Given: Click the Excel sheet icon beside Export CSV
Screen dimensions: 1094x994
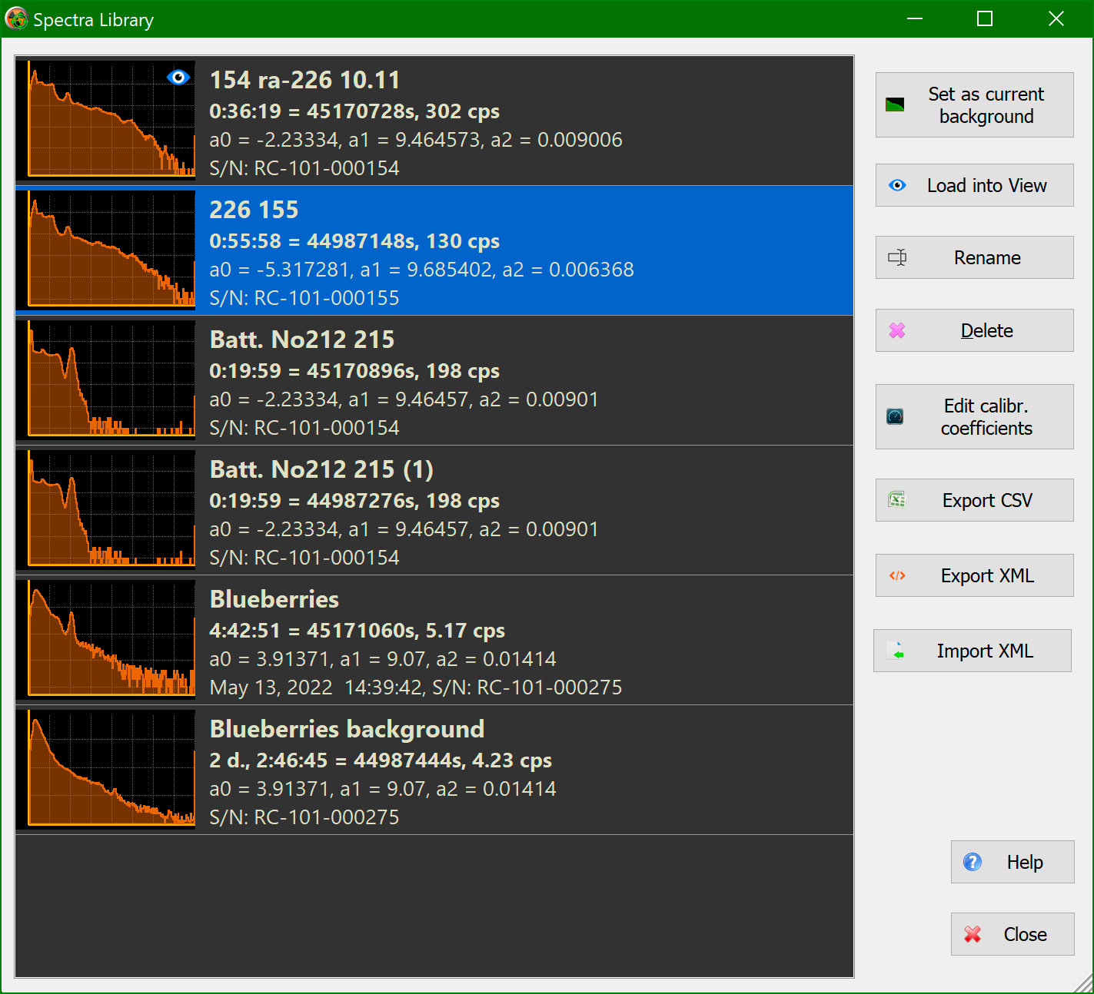Looking at the screenshot, I should pyautogui.click(x=897, y=500).
